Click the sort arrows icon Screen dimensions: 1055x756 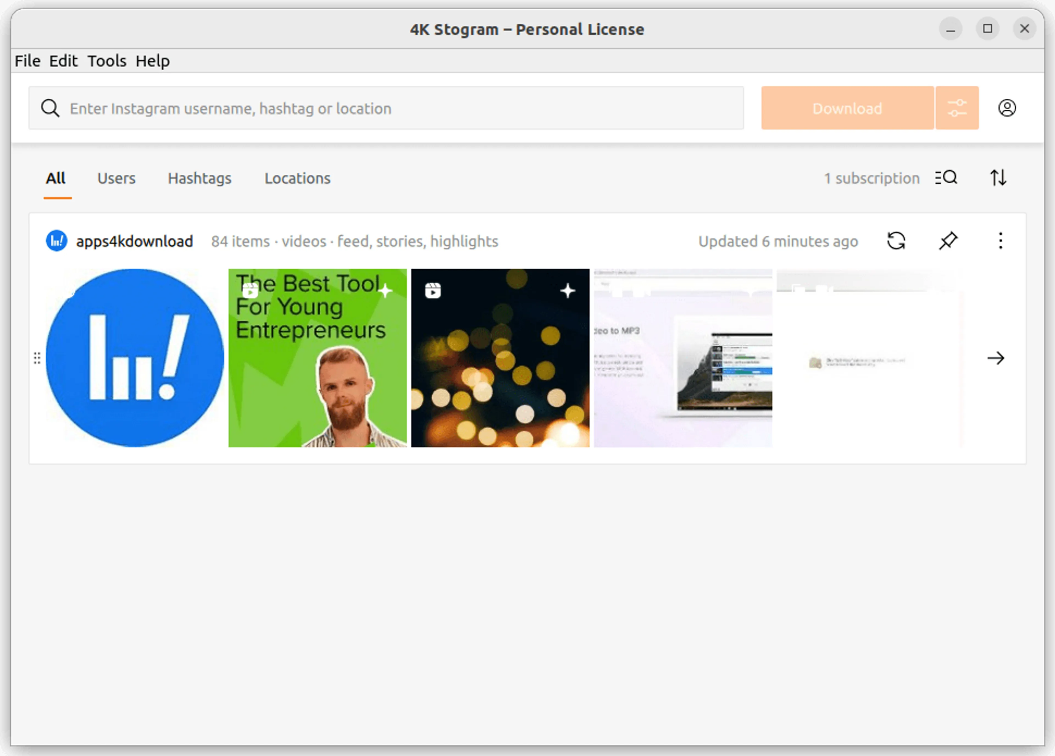pyautogui.click(x=998, y=178)
